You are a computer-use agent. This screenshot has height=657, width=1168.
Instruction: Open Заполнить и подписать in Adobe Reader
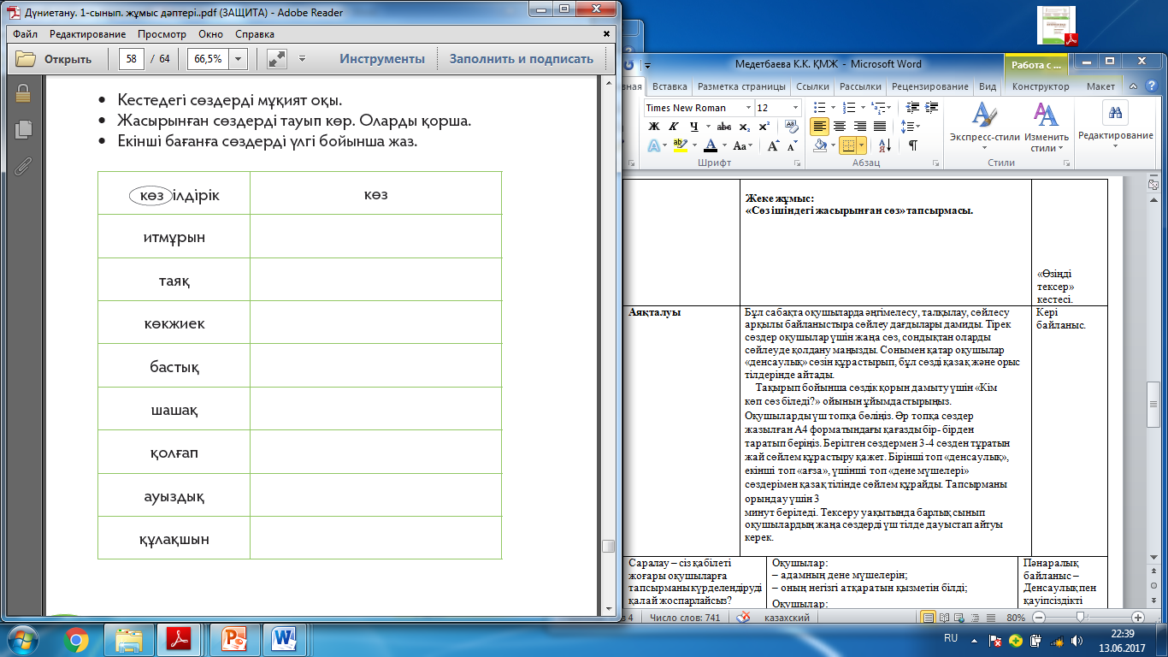(522, 59)
